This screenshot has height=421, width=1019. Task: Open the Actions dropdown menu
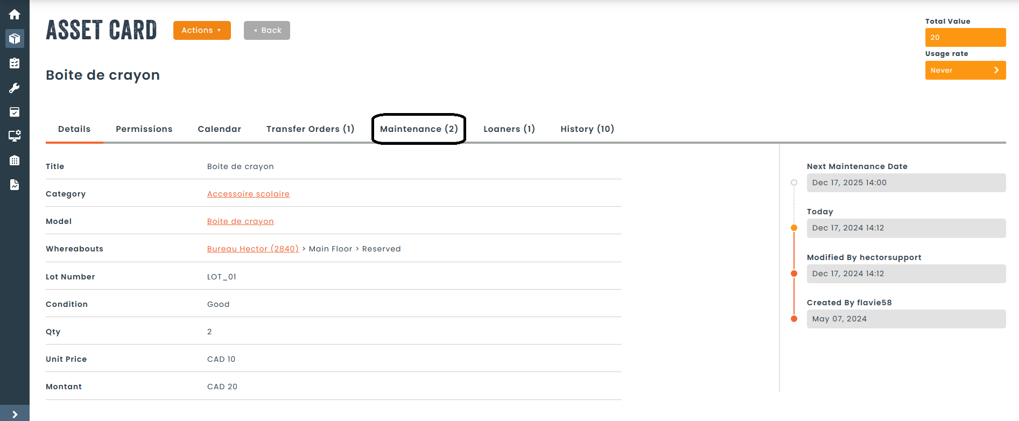tap(202, 30)
